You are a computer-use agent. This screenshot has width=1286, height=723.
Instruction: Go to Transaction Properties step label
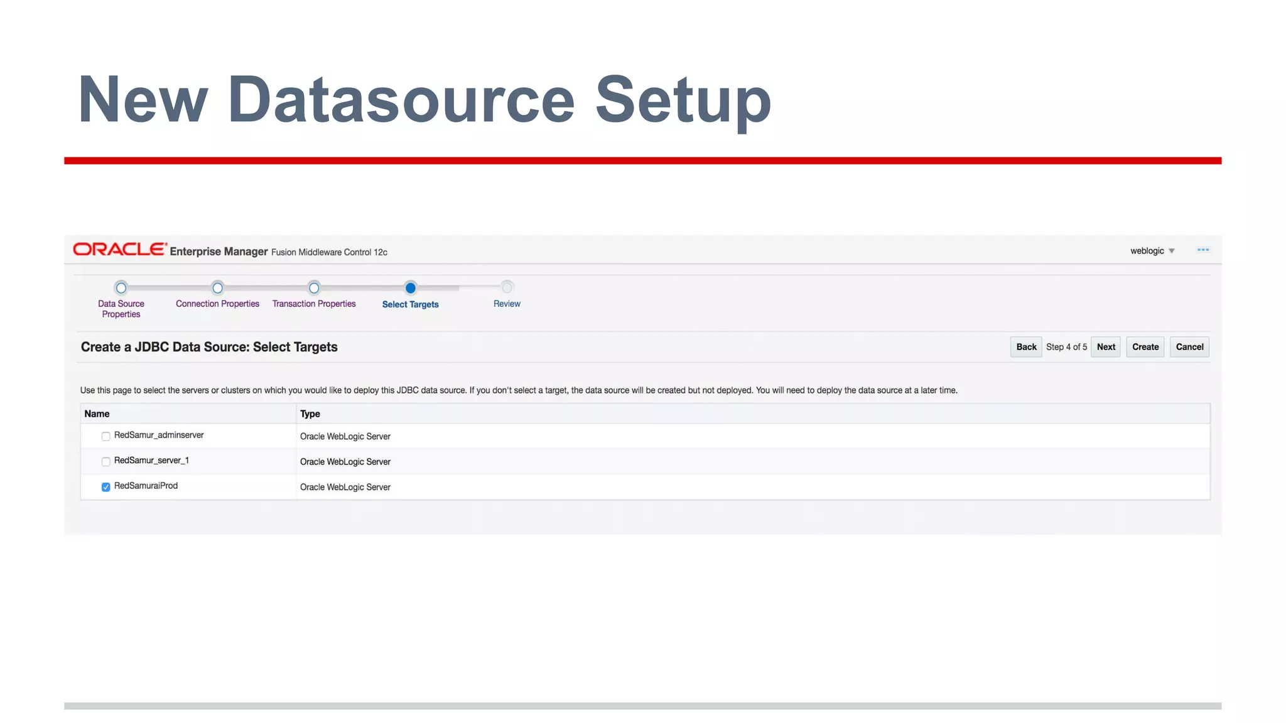pyautogui.click(x=314, y=304)
